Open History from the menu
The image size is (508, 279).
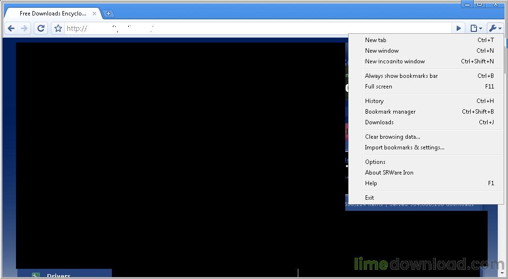[x=374, y=101]
